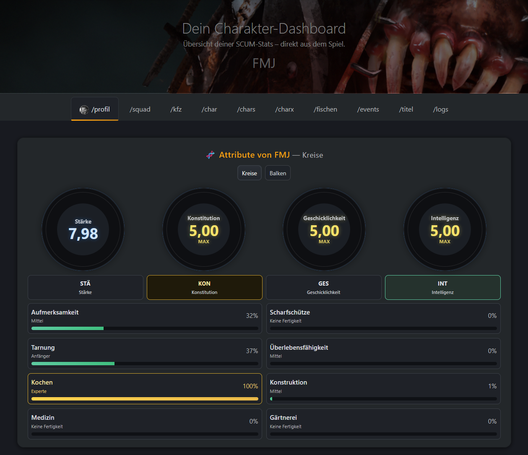Open the /fischen tab

[325, 109]
